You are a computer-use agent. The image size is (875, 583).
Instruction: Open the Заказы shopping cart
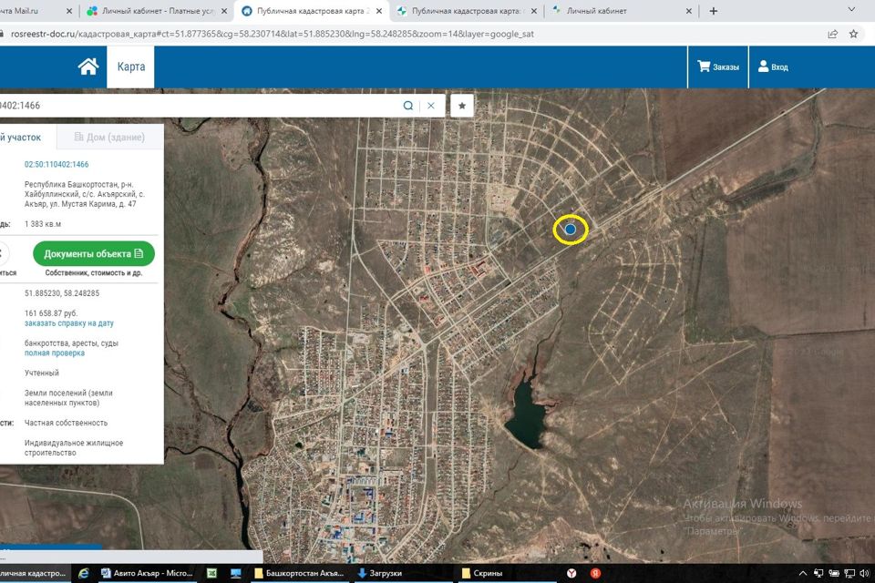(717, 66)
